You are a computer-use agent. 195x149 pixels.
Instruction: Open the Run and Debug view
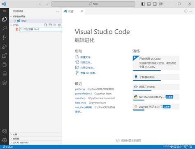point(5,46)
